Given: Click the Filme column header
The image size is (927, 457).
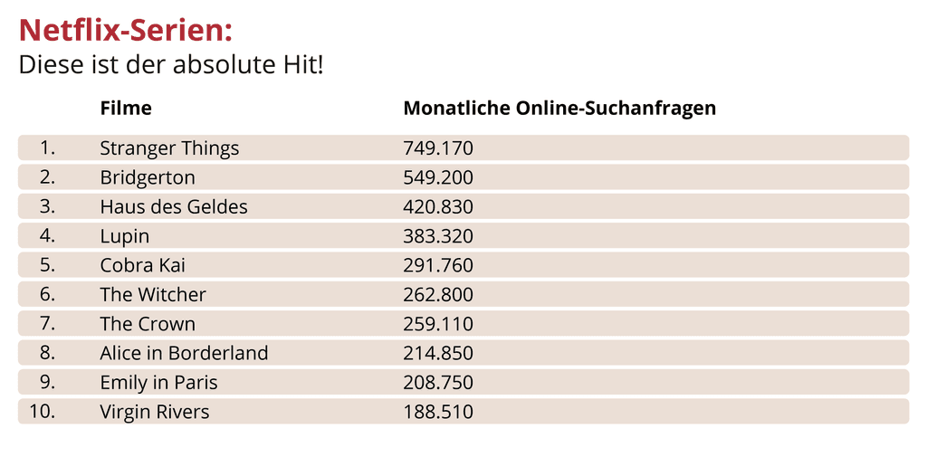Looking at the screenshot, I should (x=126, y=109).
